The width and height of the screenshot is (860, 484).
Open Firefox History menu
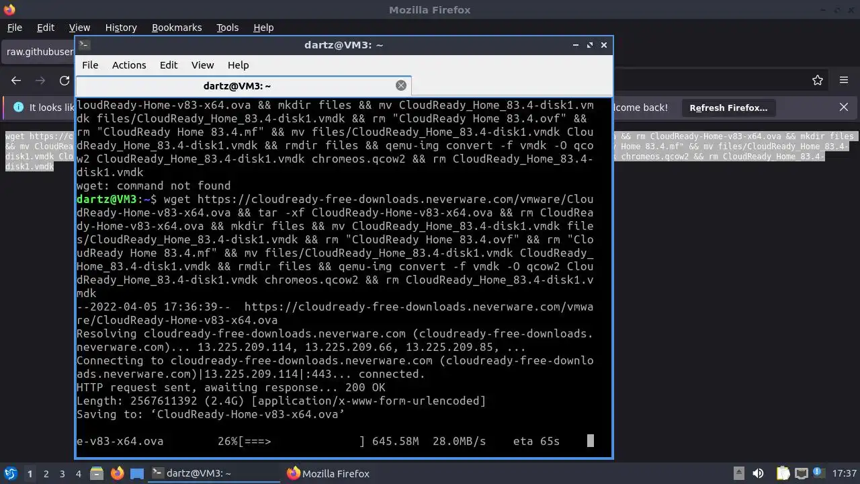point(121,28)
